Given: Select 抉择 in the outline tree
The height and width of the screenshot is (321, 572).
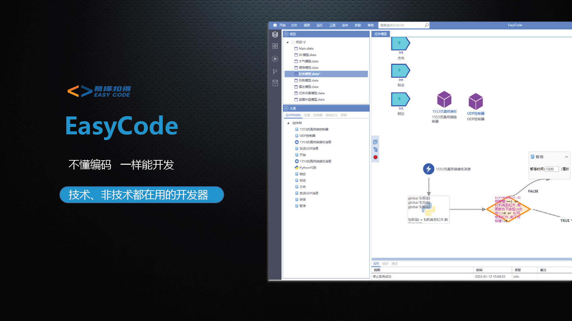Looking at the screenshot, I should [303, 199].
